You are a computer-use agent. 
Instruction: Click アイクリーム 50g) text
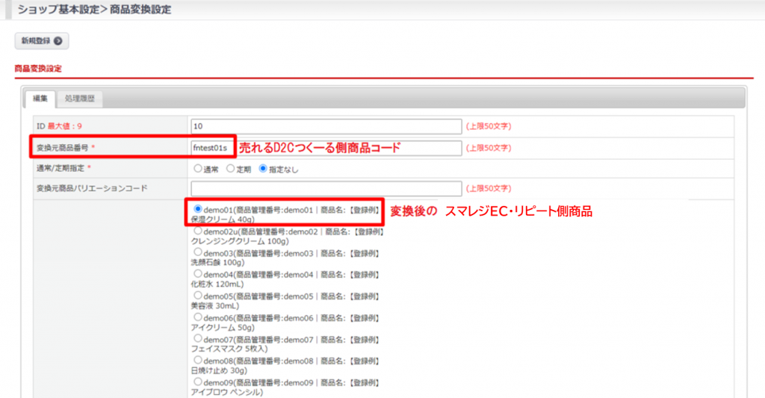[x=223, y=327]
